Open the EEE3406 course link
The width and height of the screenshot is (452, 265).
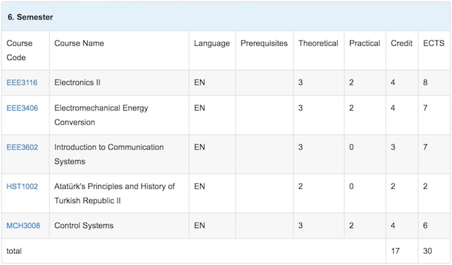click(22, 108)
